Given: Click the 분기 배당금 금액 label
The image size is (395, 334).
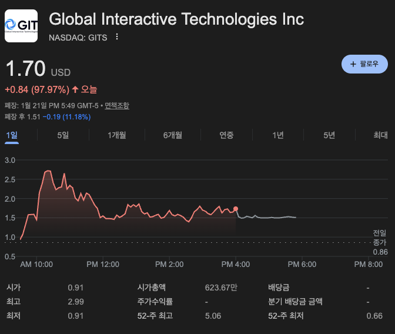Looking at the screenshot, I should [x=295, y=302].
